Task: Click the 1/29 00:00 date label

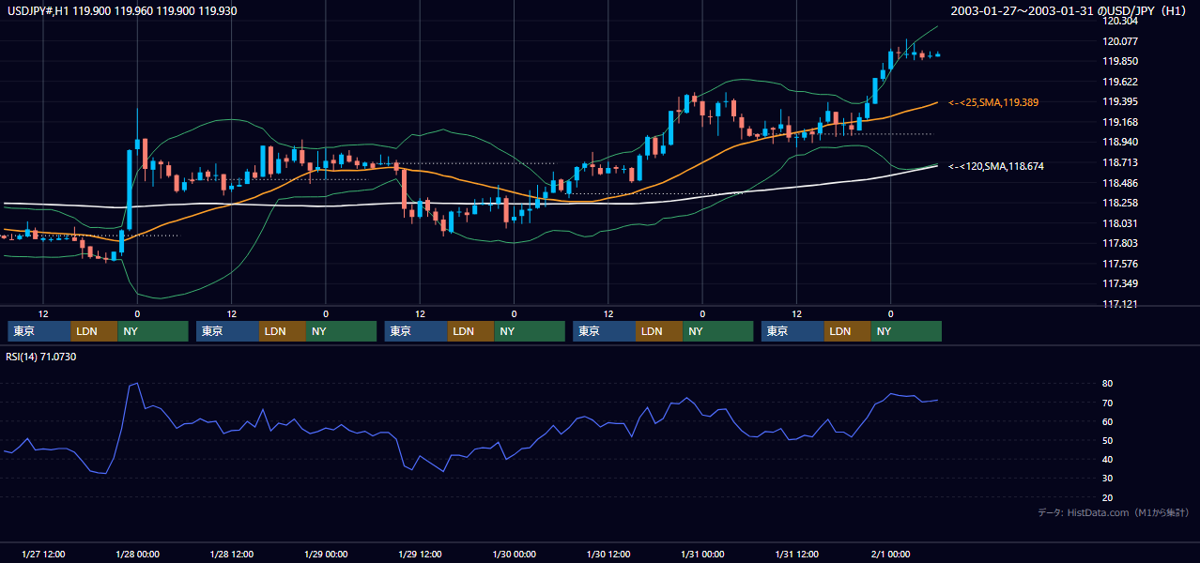Action: 326,555
